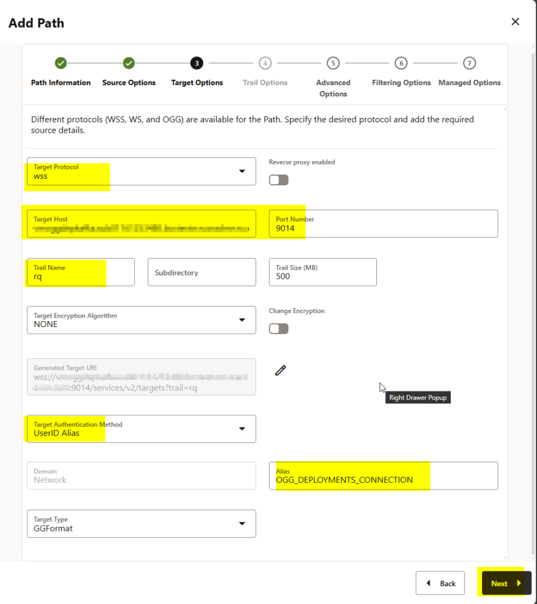Select step 6 Filtering Options circle
This screenshot has width=537, height=604.
pos(401,63)
